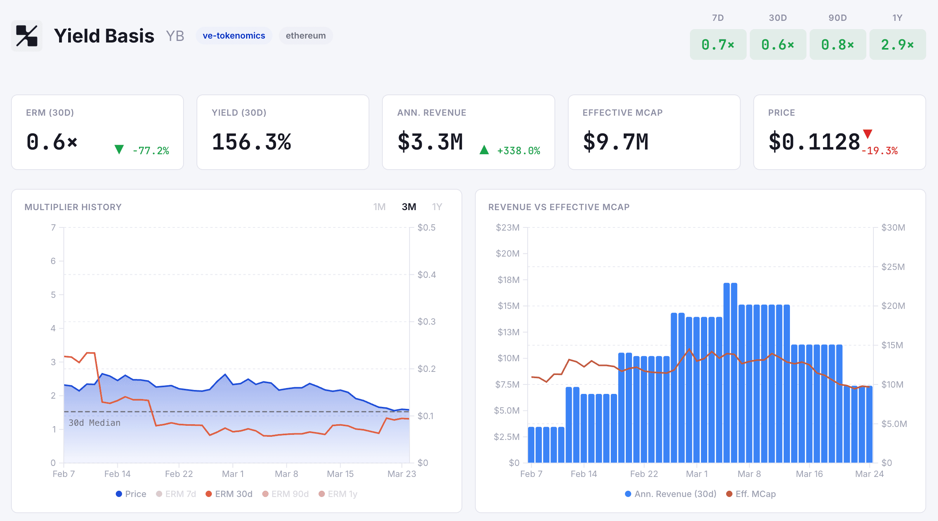938x521 pixels.
Task: Click the Effective MCap metric card
Action: pos(654,132)
